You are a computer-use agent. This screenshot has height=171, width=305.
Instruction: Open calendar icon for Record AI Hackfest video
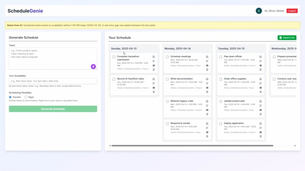coord(154,79)
